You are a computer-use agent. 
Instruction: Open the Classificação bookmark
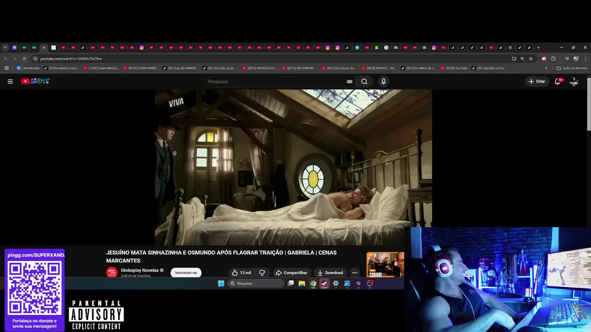[28, 68]
